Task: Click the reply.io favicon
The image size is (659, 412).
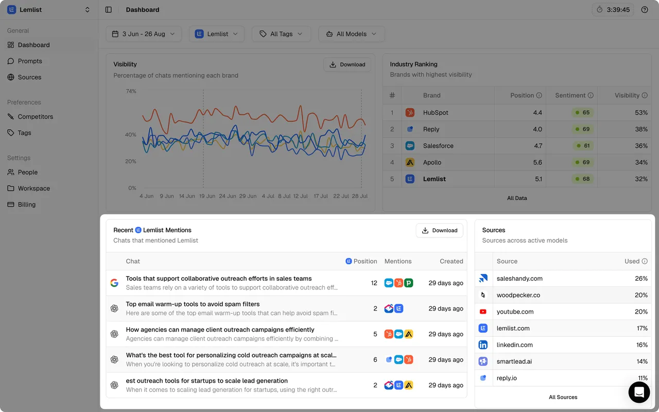Action: pos(483,377)
